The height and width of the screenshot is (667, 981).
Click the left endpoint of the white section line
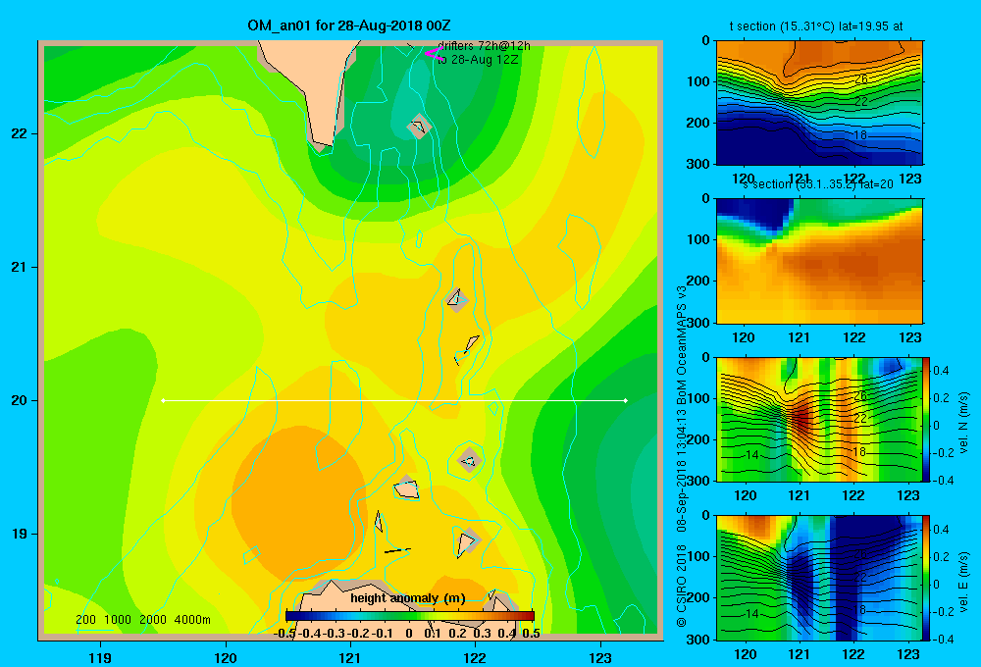point(163,400)
